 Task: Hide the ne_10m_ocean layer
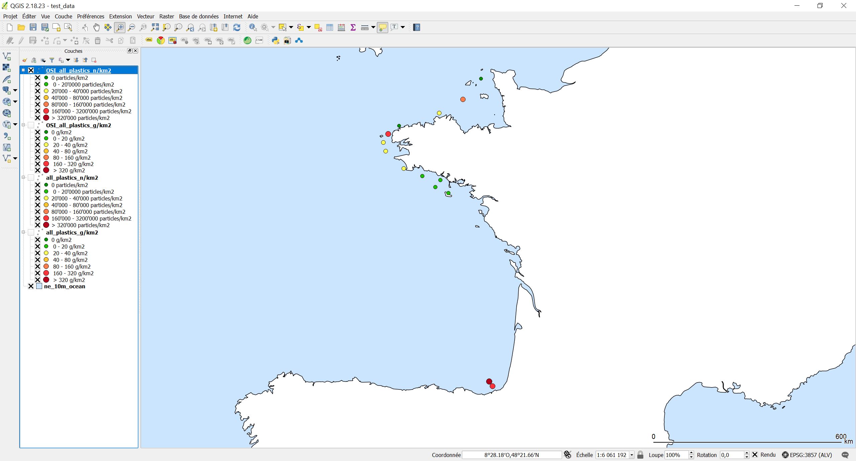[31, 286]
